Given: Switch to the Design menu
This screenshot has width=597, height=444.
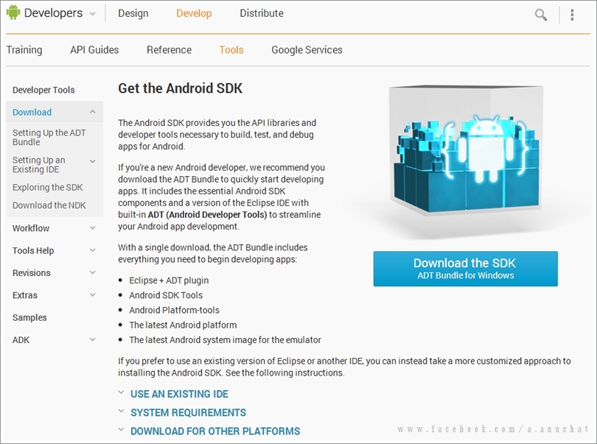Looking at the screenshot, I should (133, 13).
